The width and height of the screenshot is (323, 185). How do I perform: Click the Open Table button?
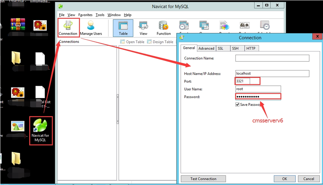(x=132, y=42)
